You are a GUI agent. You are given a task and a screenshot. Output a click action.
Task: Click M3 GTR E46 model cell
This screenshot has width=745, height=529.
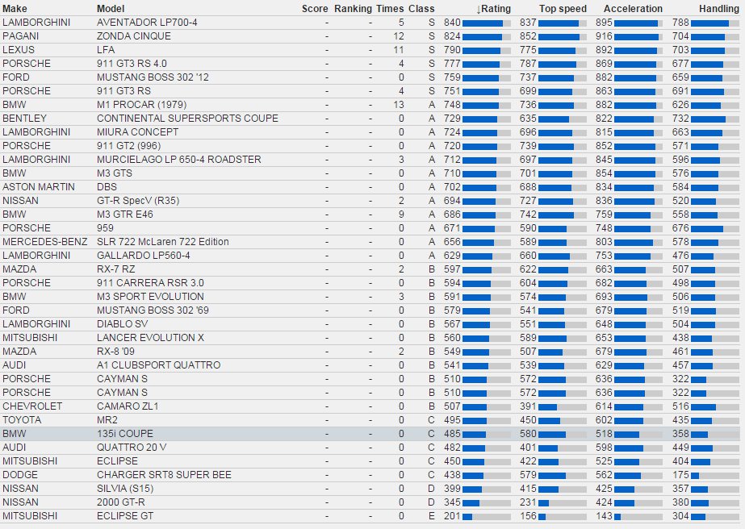point(125,215)
